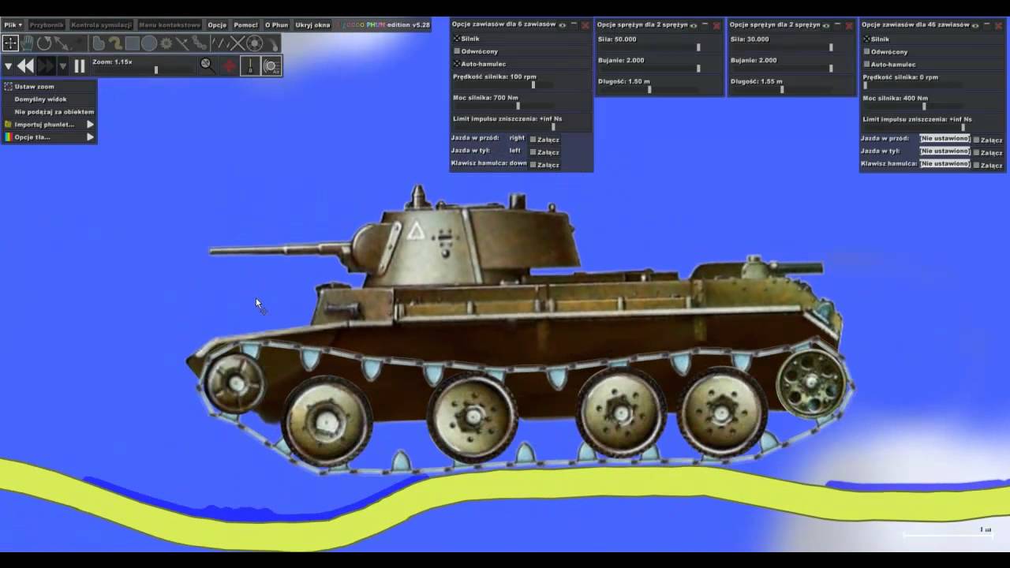Check Auto-hamulec in the 46 zawiasów panel
This screenshot has width=1010, height=568.
click(x=866, y=65)
